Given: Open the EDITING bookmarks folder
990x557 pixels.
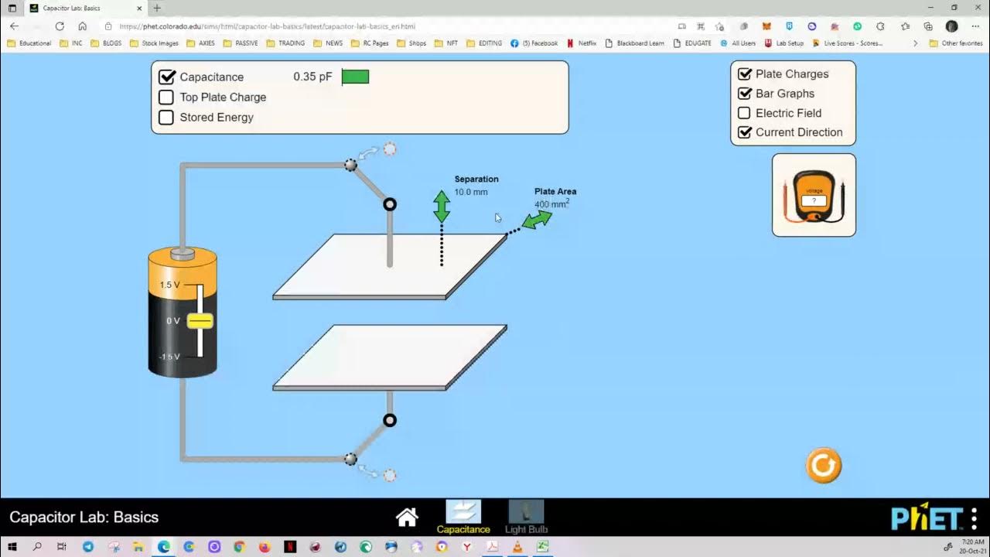Looking at the screenshot, I should pyautogui.click(x=484, y=43).
